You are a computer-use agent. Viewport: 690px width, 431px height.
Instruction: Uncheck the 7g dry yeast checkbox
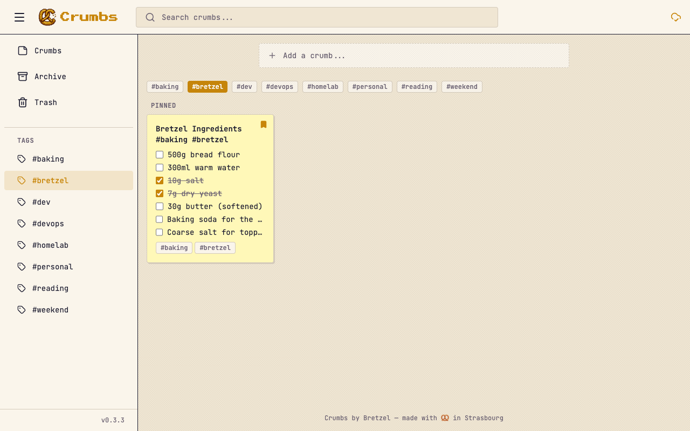(160, 193)
